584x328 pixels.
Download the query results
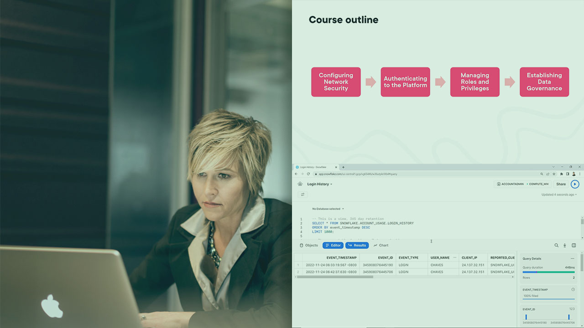coord(565,246)
